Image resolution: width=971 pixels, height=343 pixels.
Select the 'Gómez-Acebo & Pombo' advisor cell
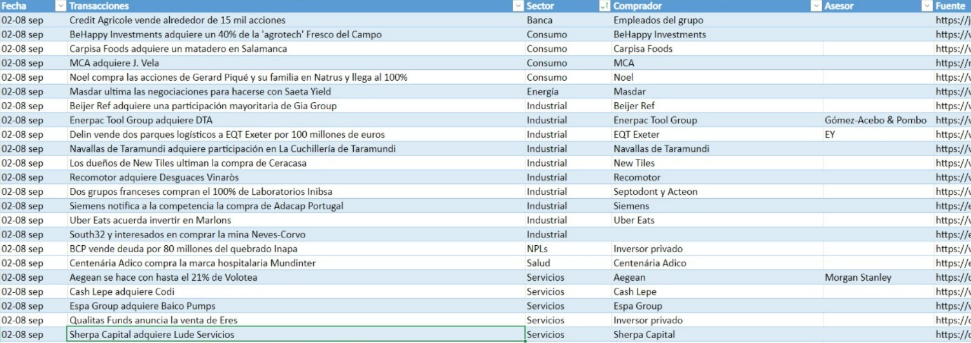click(878, 120)
